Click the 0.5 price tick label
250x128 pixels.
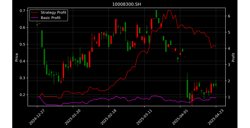(x=23, y=44)
